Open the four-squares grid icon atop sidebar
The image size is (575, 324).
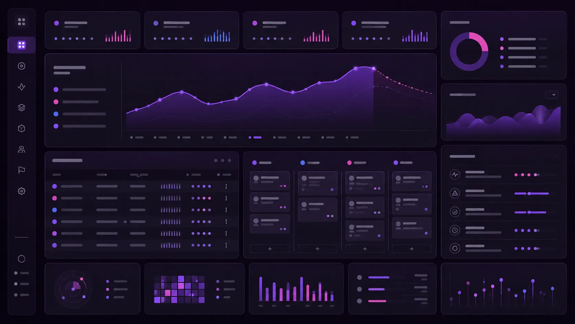21,22
